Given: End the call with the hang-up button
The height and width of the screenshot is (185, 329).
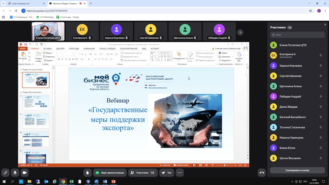Looking at the screenshot, I should [262, 173].
